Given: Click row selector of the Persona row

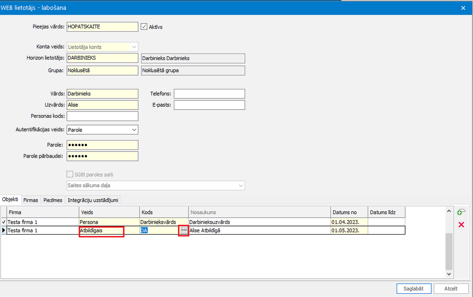Looking at the screenshot, I should 4,222.
